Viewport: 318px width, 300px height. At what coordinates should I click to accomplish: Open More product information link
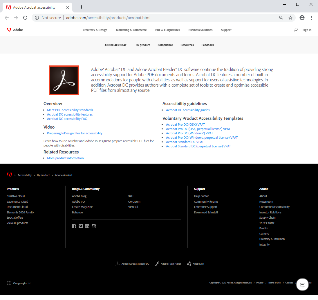click(x=65, y=158)
